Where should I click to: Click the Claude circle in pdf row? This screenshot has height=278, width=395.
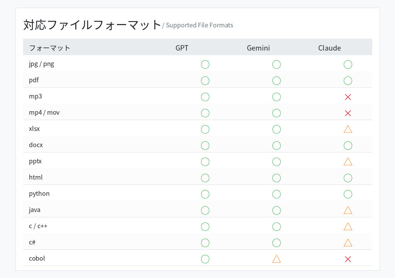pyautogui.click(x=348, y=81)
